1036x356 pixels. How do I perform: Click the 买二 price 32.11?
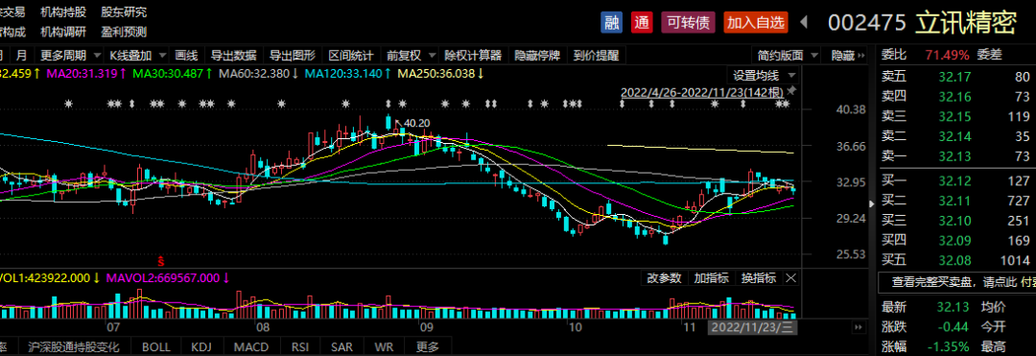click(x=954, y=201)
